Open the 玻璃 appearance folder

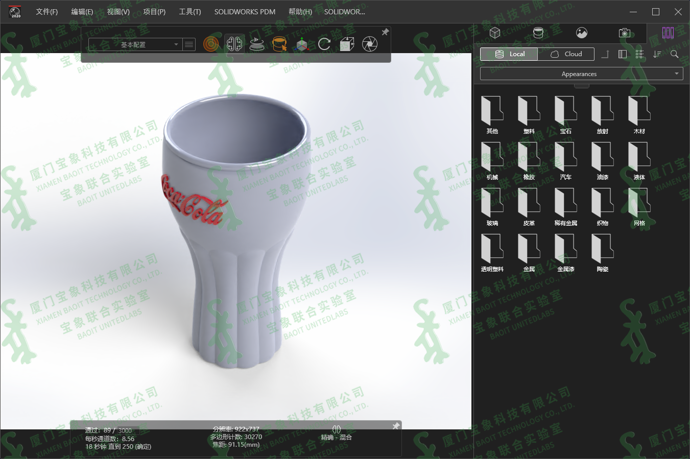click(492, 207)
